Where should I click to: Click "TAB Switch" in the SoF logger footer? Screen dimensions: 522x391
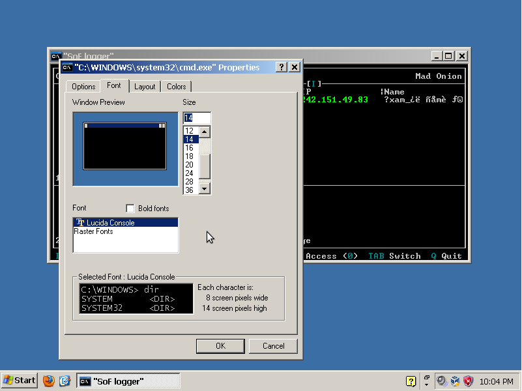tap(394, 256)
